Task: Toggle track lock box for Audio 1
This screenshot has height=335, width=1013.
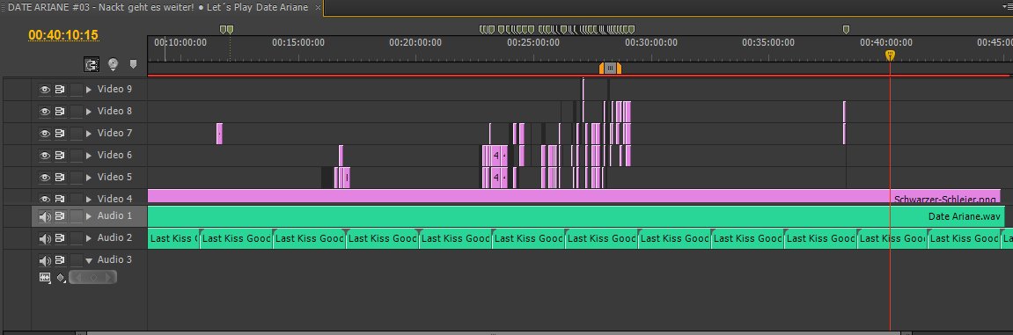Action: [77, 216]
